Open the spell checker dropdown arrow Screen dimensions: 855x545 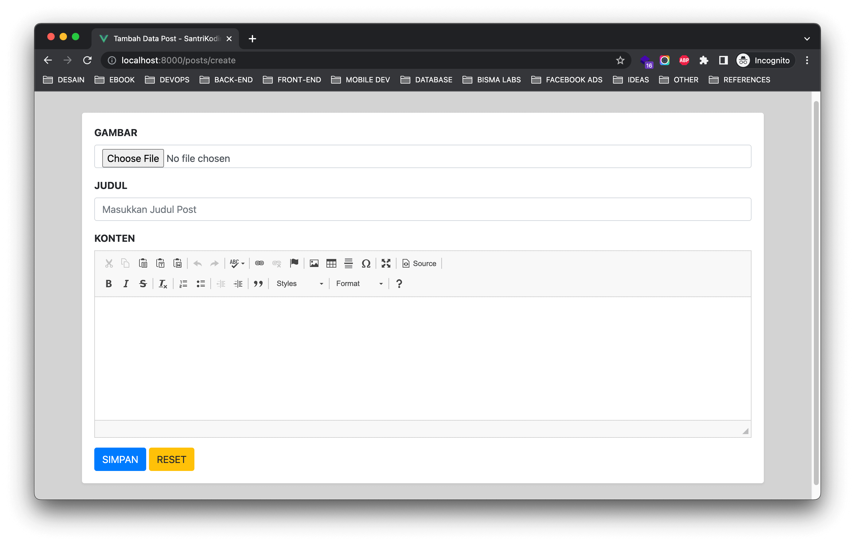point(243,264)
